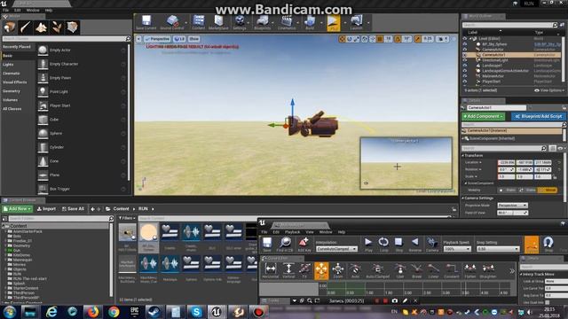Click the Build toolbar icon

coord(310,22)
